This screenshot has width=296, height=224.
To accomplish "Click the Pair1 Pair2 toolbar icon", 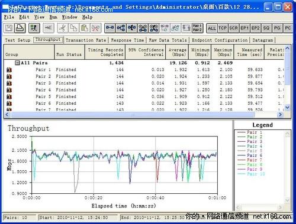I will [x=197, y=28].
